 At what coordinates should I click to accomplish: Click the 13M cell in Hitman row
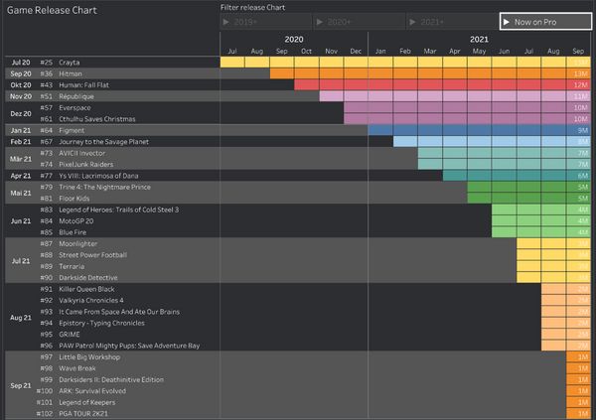[578, 73]
